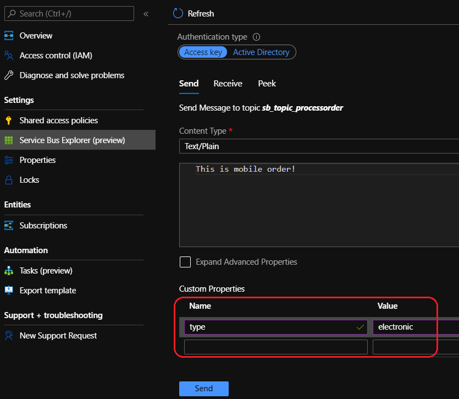Open Access control (IAM) people icon
Image resolution: width=459 pixels, height=399 pixels.
pyautogui.click(x=9, y=56)
